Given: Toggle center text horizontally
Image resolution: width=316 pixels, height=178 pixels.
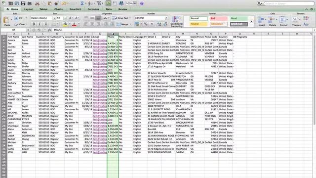Looking at the screenshot, I should [x=92, y=24].
